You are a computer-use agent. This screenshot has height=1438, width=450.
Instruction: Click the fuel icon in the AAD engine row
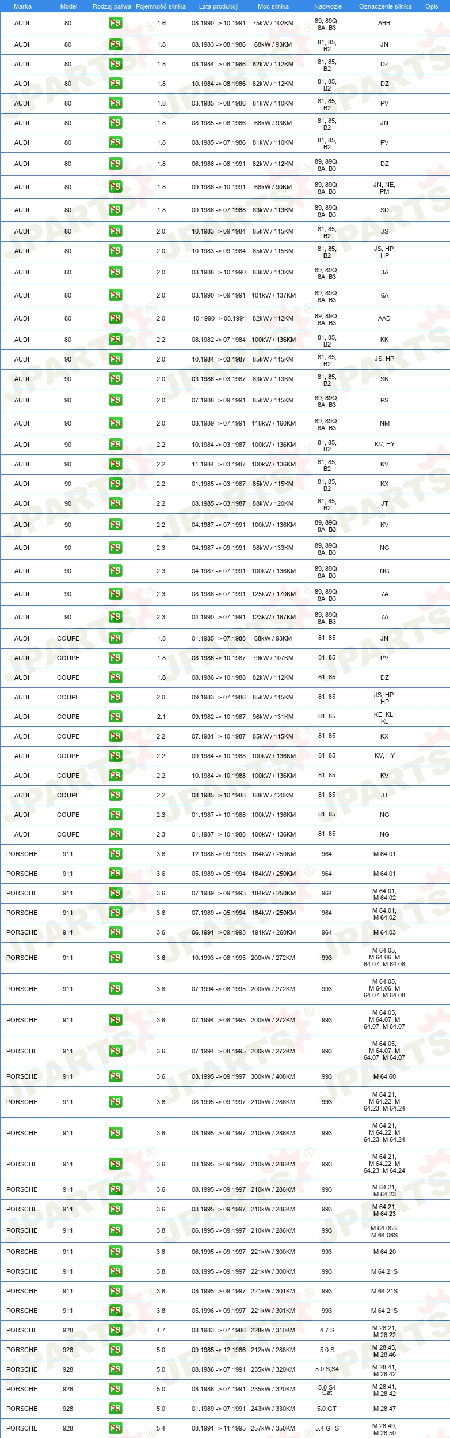pyautogui.click(x=115, y=318)
